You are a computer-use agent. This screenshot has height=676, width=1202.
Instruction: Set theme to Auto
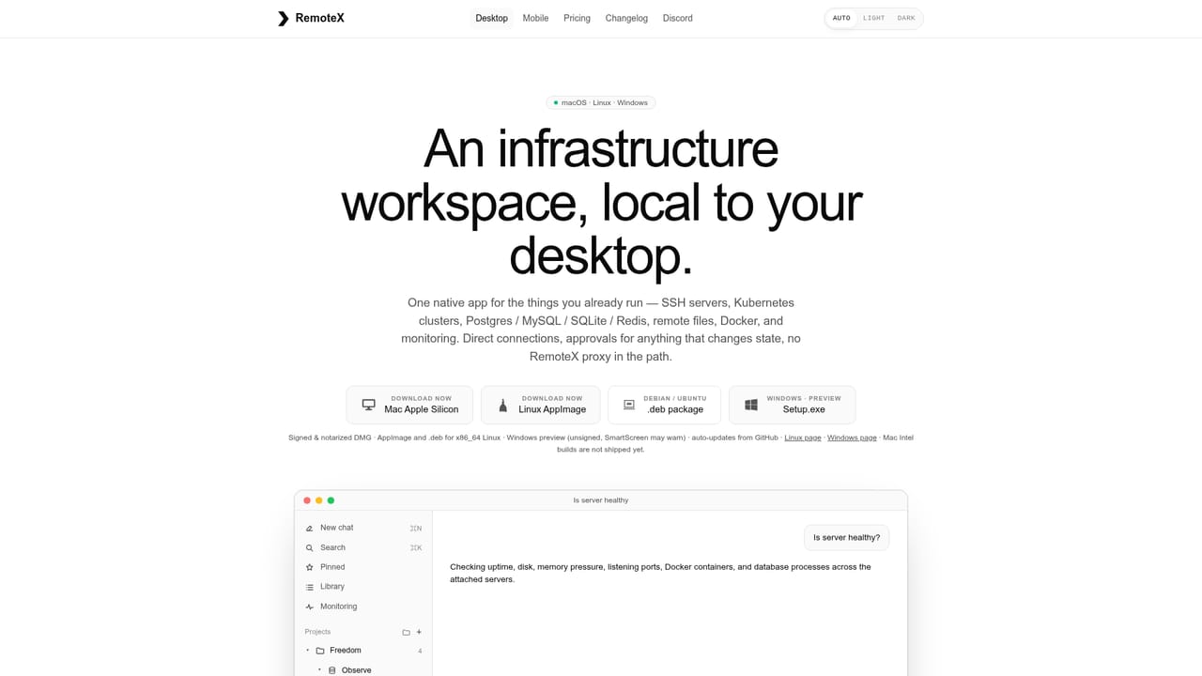[x=841, y=18]
